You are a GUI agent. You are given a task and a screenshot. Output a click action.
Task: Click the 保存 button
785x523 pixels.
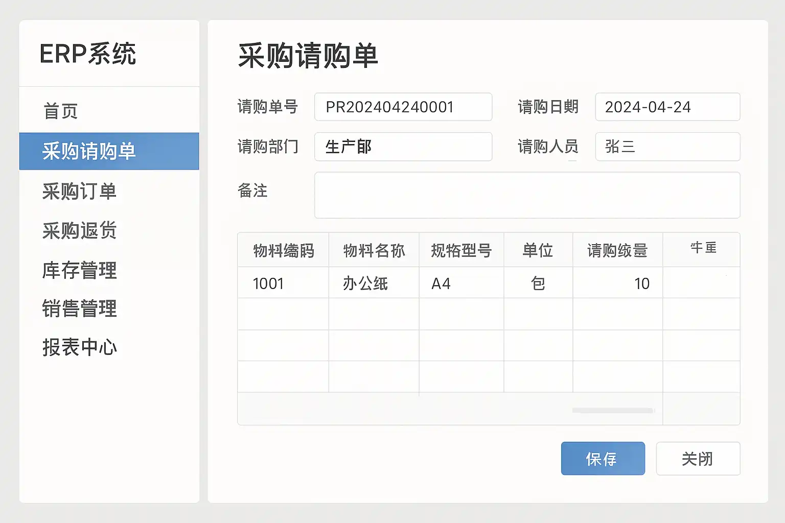click(x=603, y=459)
